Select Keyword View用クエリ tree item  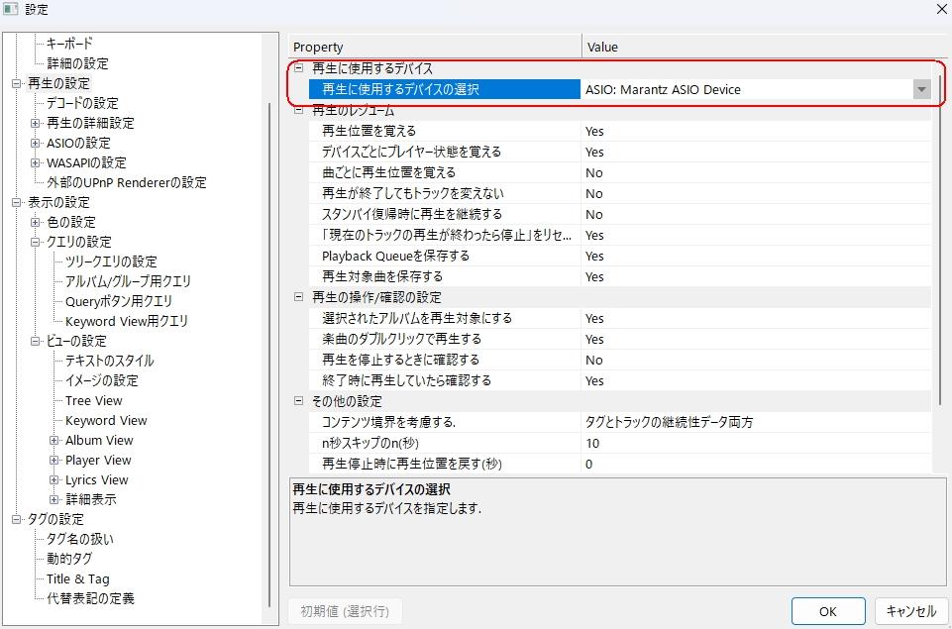click(x=127, y=321)
